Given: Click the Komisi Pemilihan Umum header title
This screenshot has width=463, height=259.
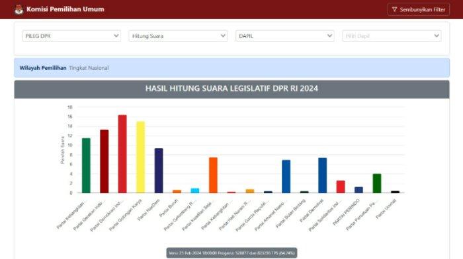Looking at the screenshot, I should pyautogui.click(x=65, y=9).
